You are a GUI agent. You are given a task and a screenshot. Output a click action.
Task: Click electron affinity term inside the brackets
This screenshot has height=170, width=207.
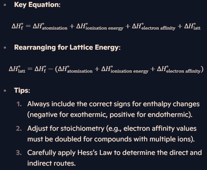pyautogui.click(x=179, y=69)
